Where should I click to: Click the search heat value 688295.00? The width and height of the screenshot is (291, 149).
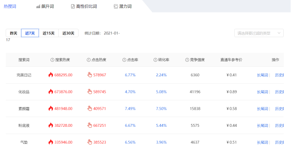click(63, 75)
